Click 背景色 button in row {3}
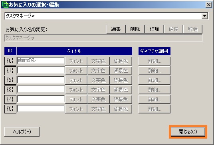 (121, 90)
